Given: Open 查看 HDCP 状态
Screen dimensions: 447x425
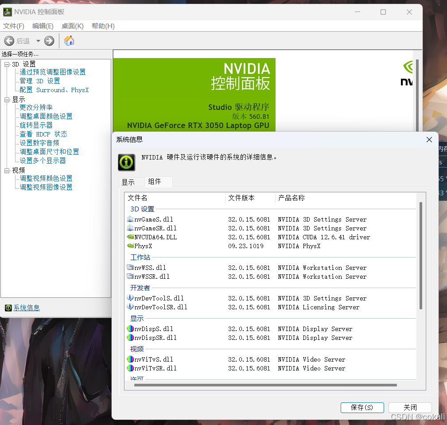Looking at the screenshot, I should (x=43, y=134).
